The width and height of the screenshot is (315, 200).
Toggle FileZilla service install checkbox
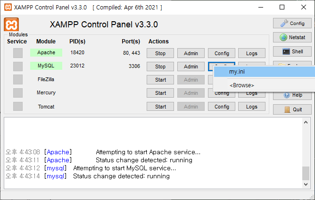click(x=18, y=80)
